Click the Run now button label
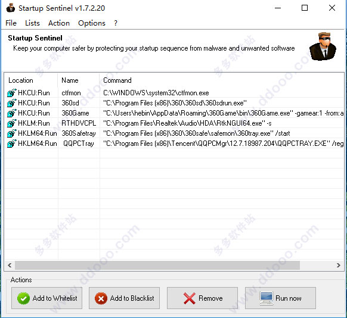 click(x=289, y=298)
